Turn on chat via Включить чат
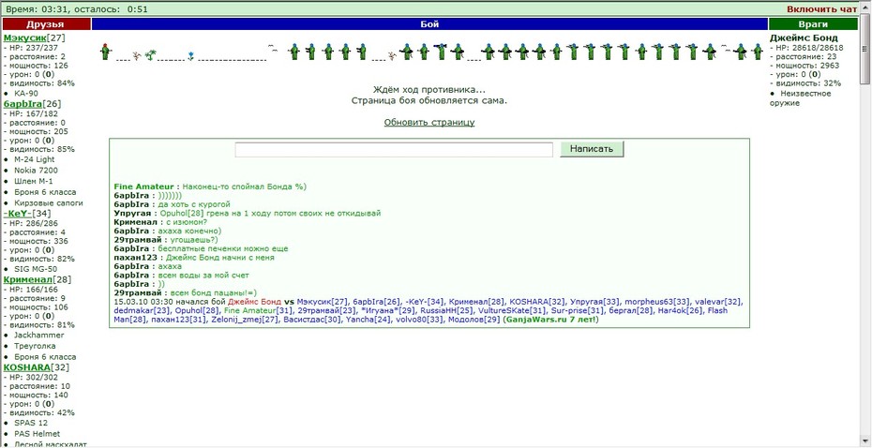The width and height of the screenshot is (872, 448). click(x=821, y=9)
